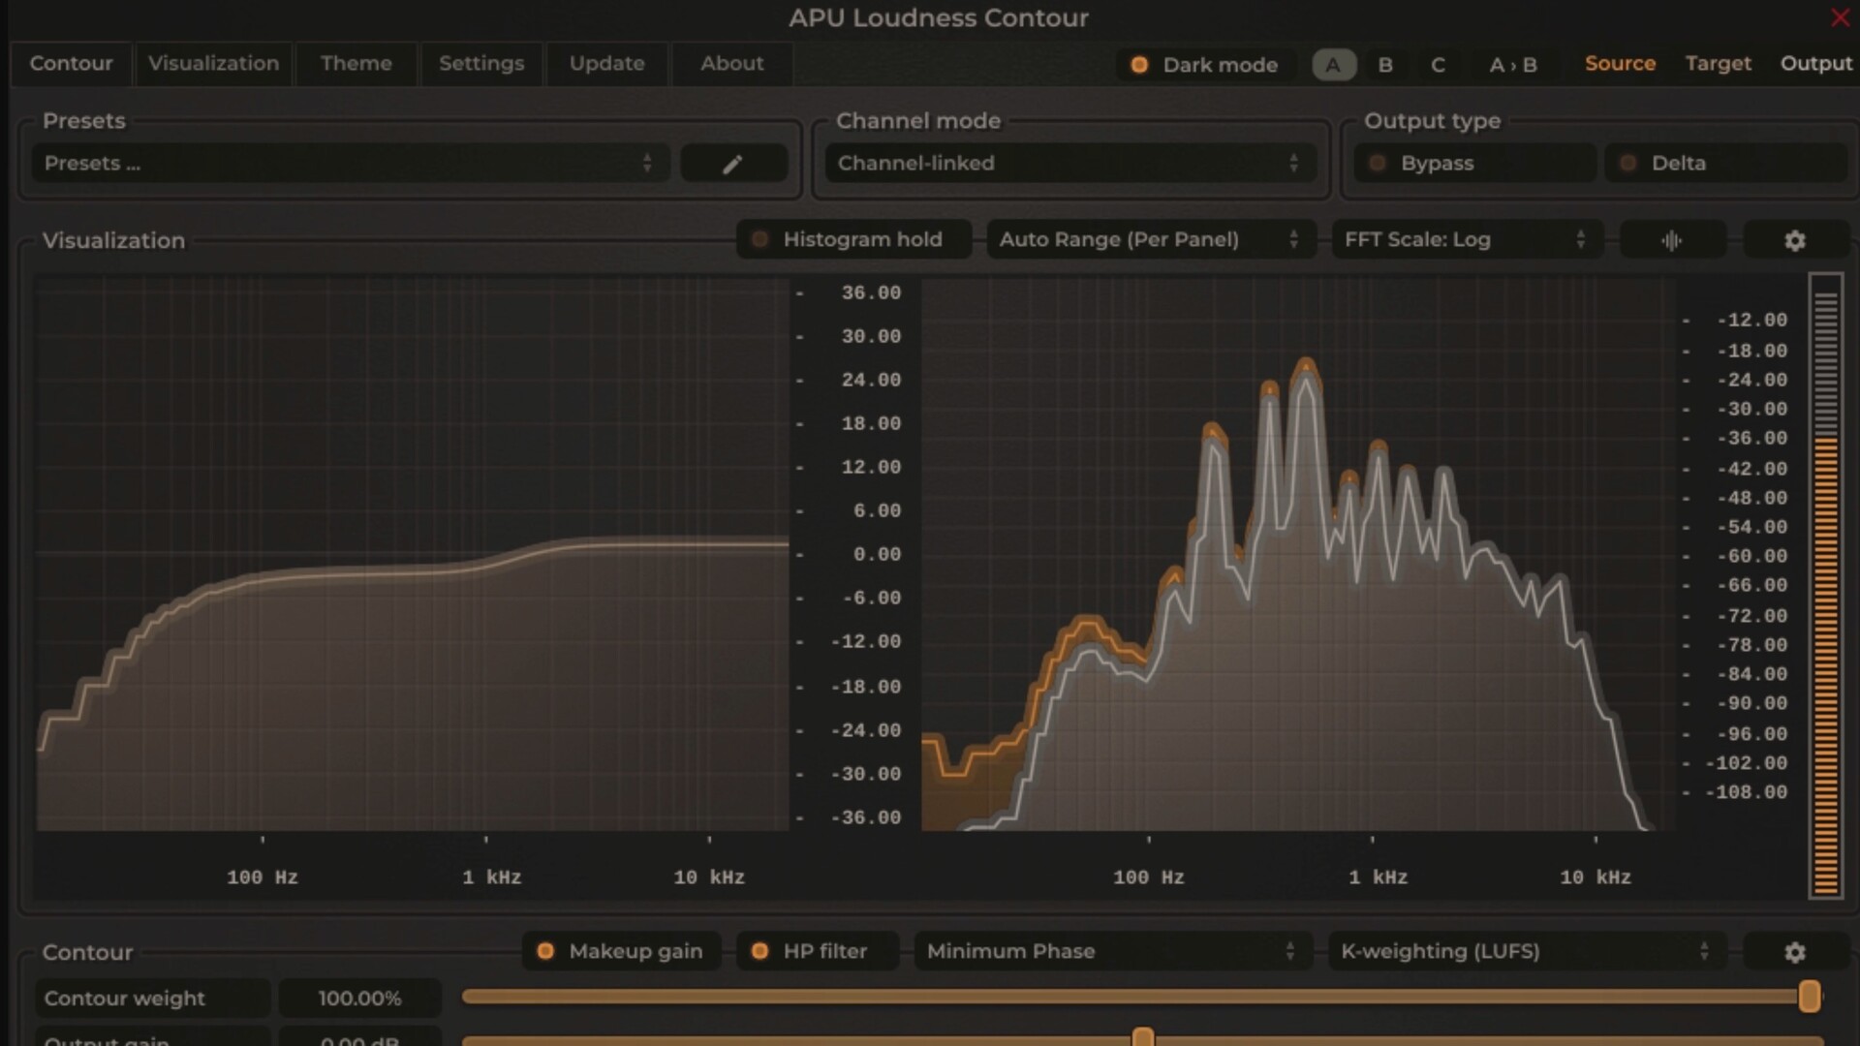This screenshot has height=1046, width=1860.
Task: Enable Delta output type
Action: coord(1726,164)
